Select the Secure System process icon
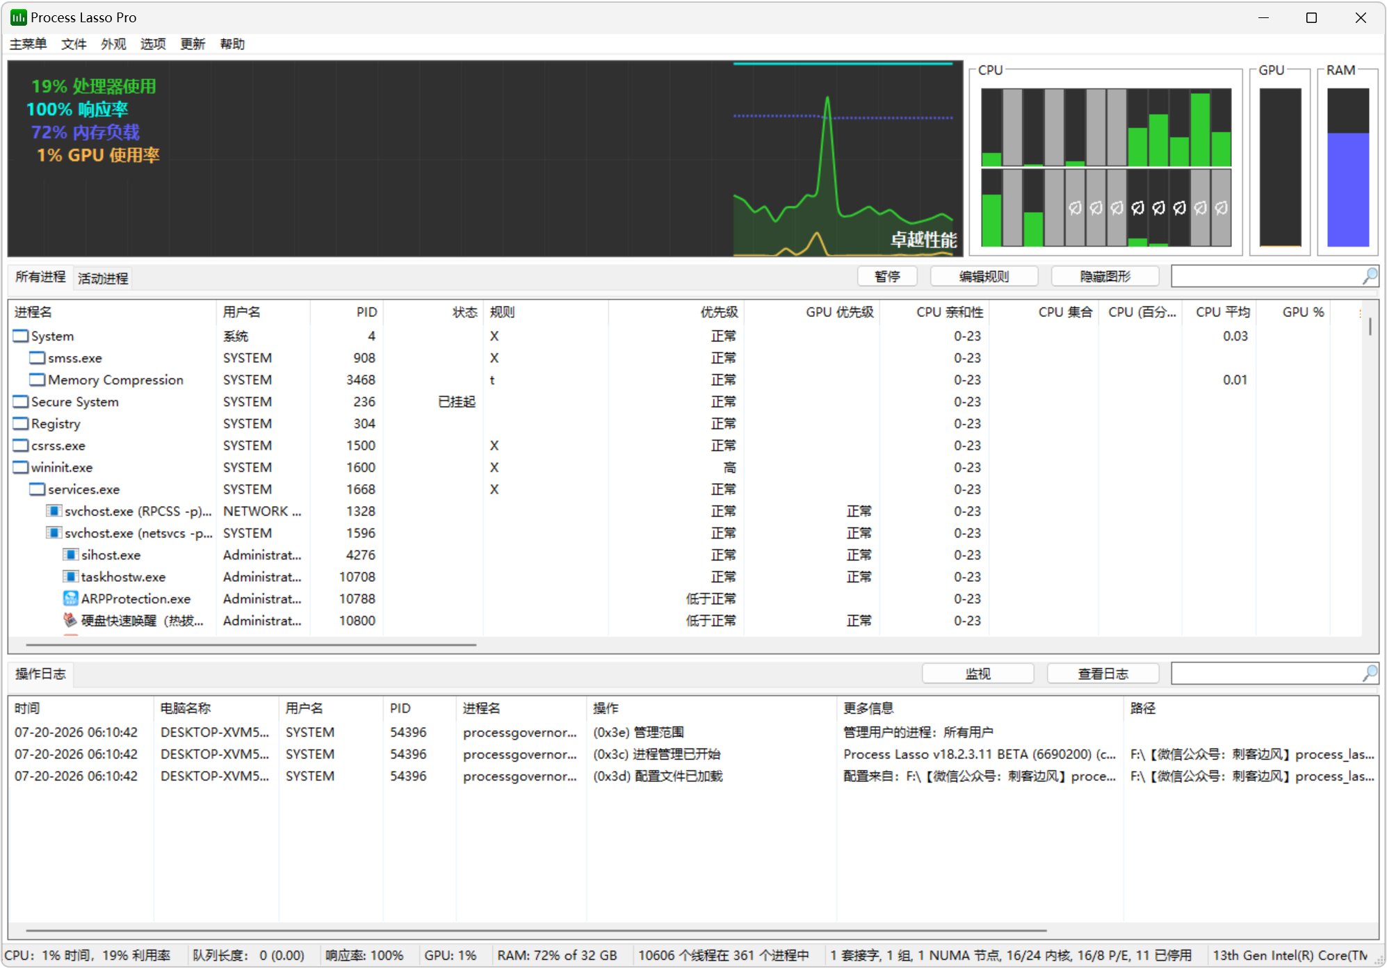Image resolution: width=1387 pixels, height=969 pixels. (21, 402)
